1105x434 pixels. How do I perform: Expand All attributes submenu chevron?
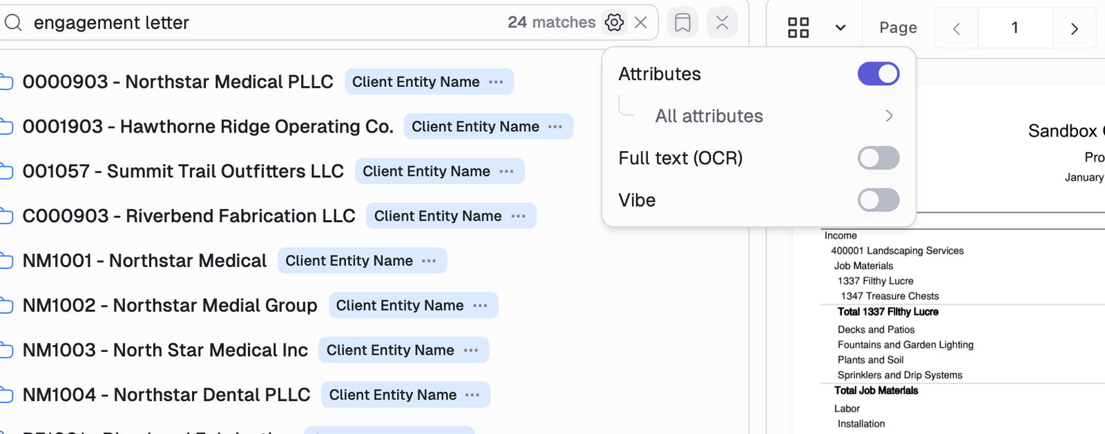pyautogui.click(x=889, y=116)
